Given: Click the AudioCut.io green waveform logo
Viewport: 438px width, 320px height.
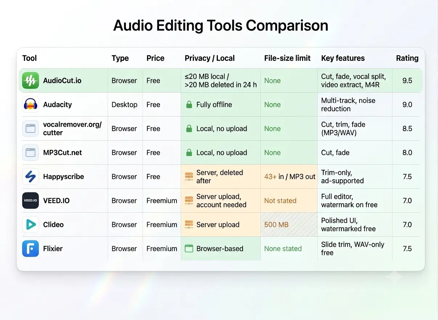Looking at the screenshot, I should 31,81.
